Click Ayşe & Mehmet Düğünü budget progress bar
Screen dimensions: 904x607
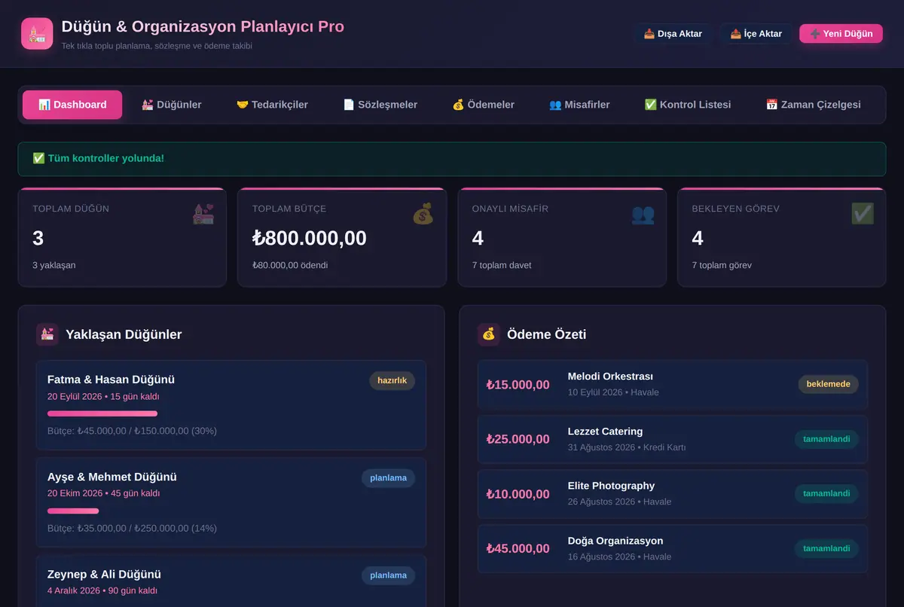click(x=73, y=511)
